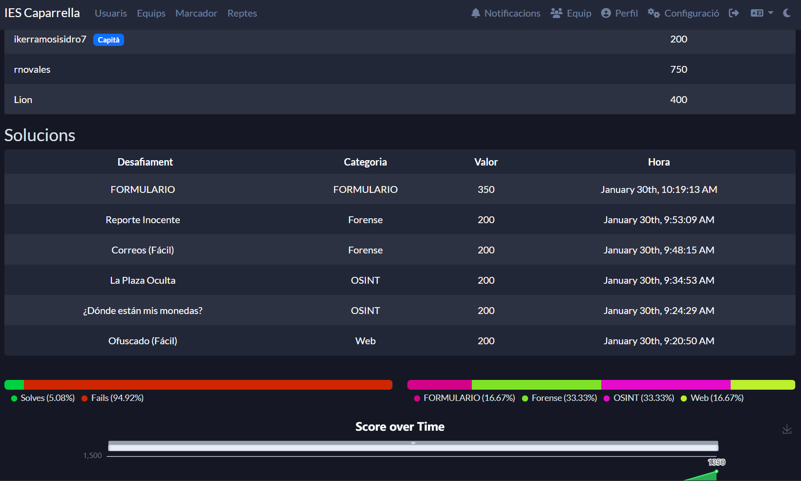Open the Perfil user icon
This screenshot has height=481, width=801.
click(x=606, y=13)
